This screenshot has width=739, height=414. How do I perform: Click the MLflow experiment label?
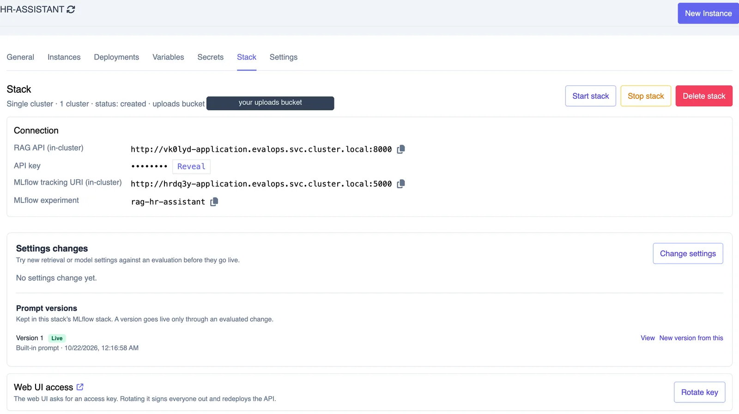point(46,200)
